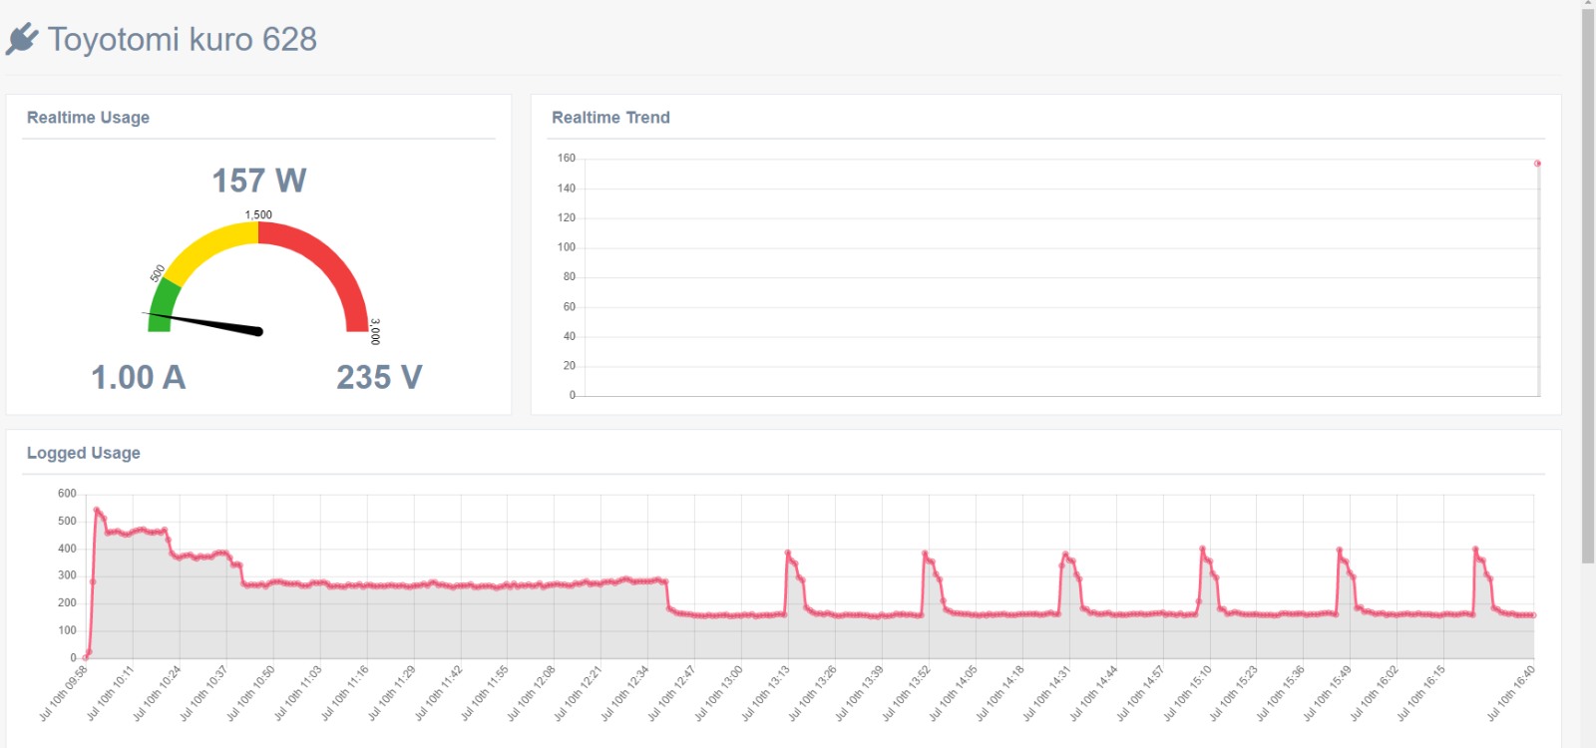Click the Realtime Usage panel heading
The width and height of the screenshot is (1596, 748).
pyautogui.click(x=88, y=118)
